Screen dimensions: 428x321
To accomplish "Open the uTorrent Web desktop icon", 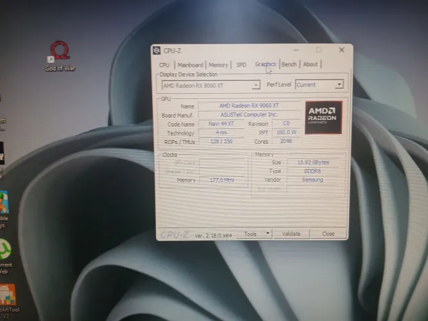I will coord(6,256).
